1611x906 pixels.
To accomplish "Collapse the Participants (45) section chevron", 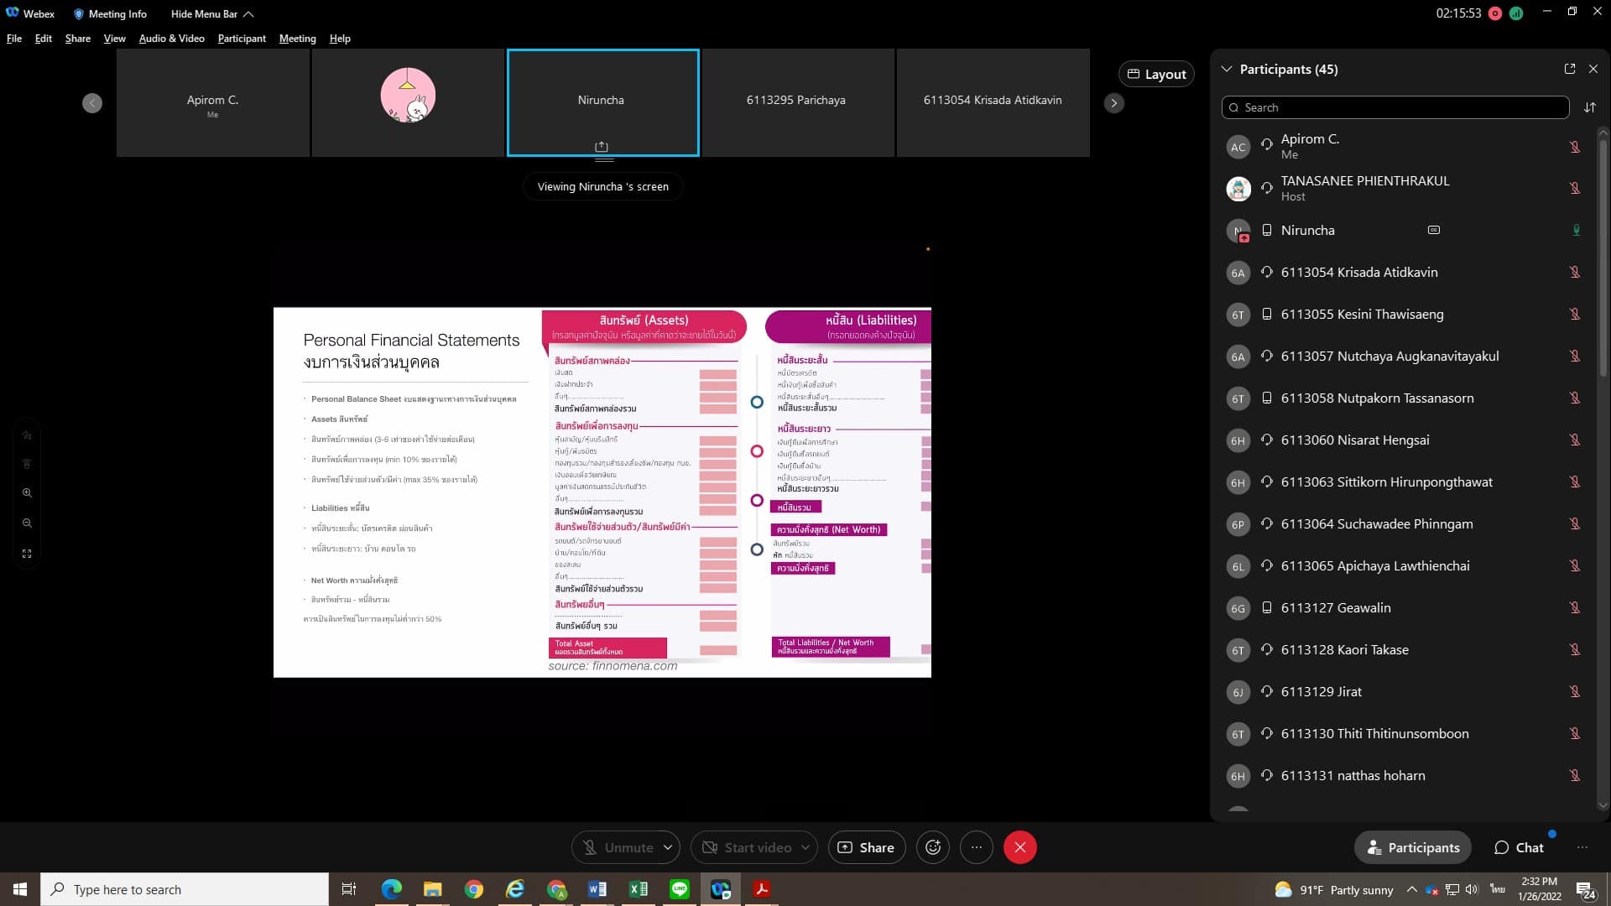I will (x=1227, y=69).
